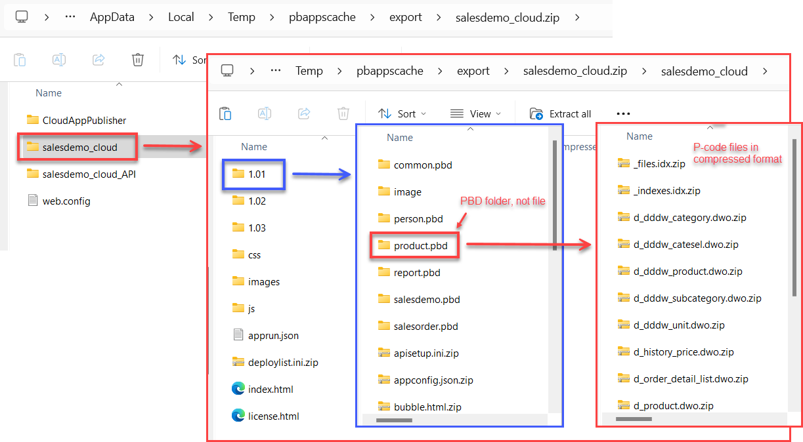Open the web.config file
The image size is (803, 442).
pos(66,201)
